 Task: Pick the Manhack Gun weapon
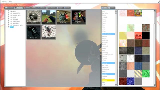64,17
